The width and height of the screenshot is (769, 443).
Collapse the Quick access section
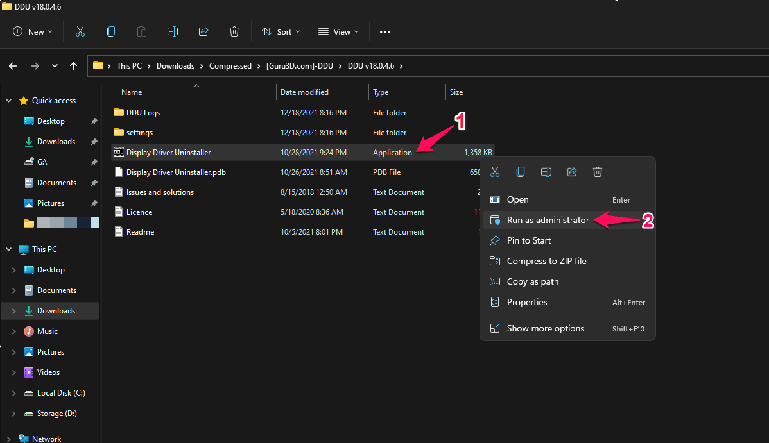[x=9, y=101]
